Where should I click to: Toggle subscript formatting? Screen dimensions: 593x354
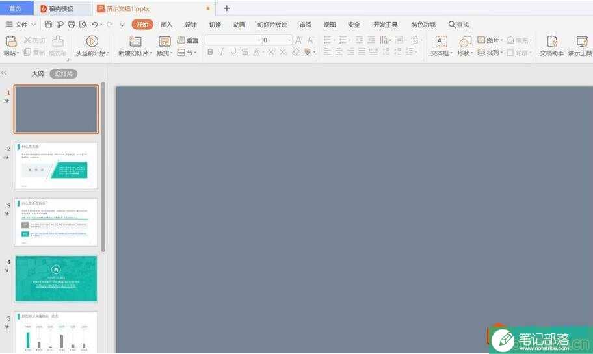tap(283, 52)
